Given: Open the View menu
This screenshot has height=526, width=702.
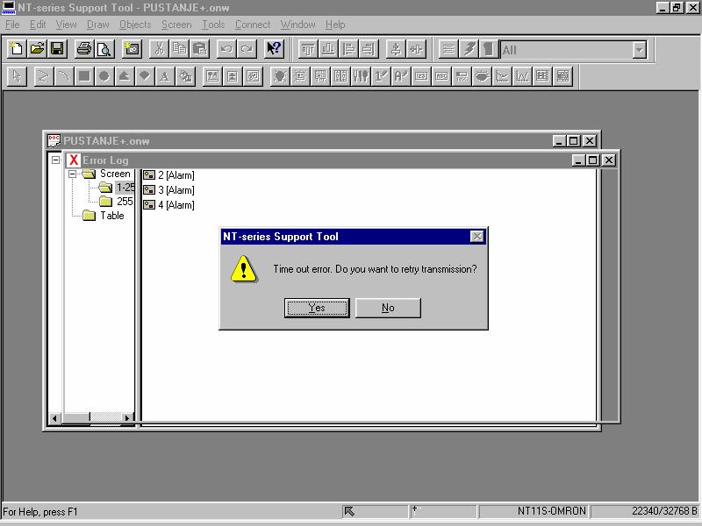Looking at the screenshot, I should [x=67, y=25].
